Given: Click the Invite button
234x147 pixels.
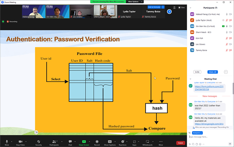Looking at the screenshot, I should point(197,72).
